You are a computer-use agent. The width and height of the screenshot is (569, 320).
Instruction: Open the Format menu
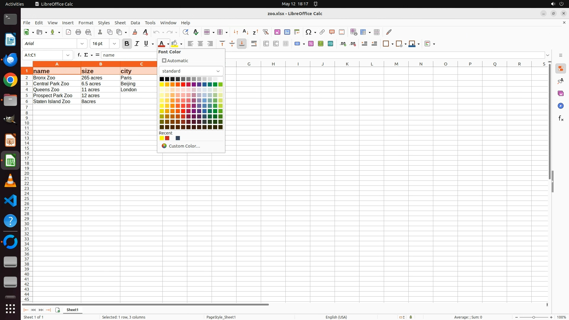point(86,23)
